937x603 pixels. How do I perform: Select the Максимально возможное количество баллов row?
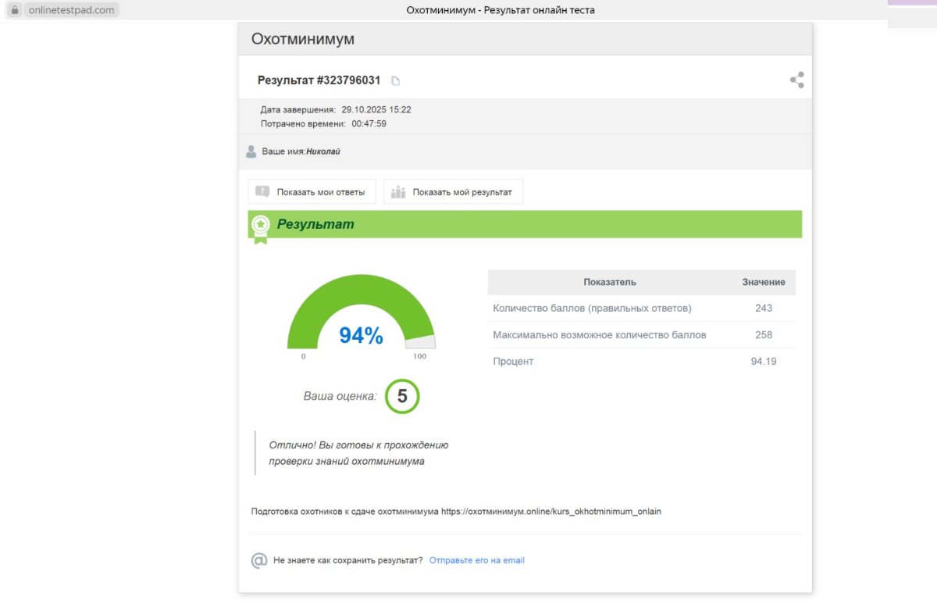click(599, 335)
